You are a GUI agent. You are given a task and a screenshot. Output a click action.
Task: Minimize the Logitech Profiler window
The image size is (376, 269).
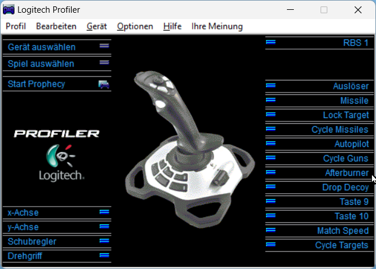tap(290, 10)
